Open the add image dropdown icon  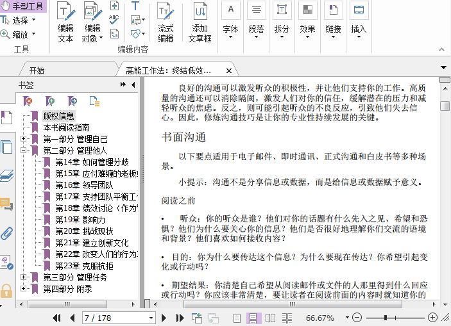point(137,20)
